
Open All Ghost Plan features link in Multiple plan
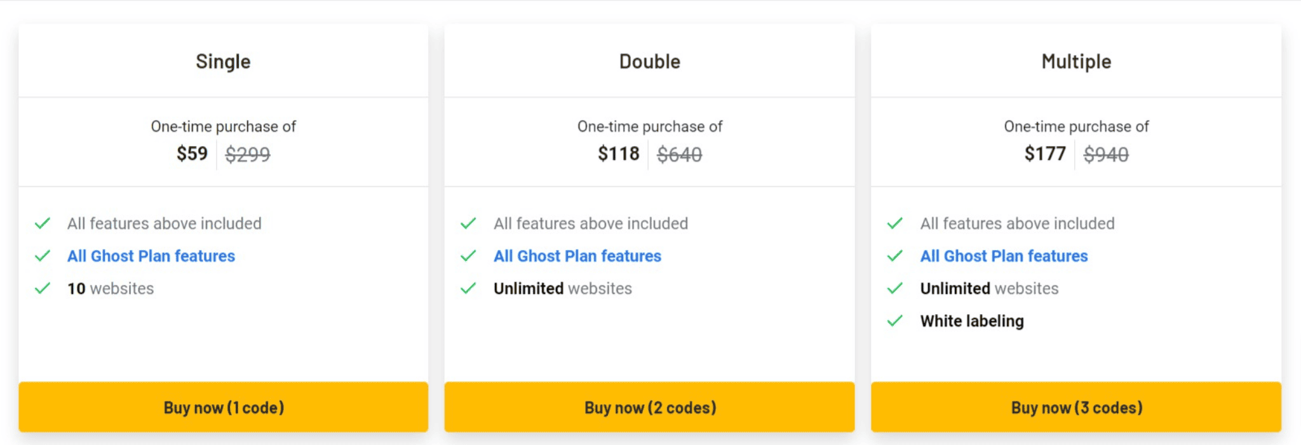(1004, 256)
